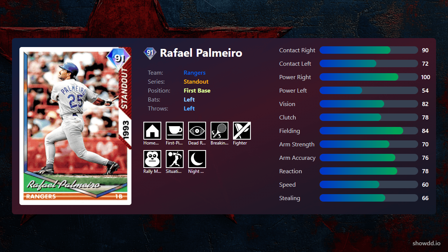
Task: Click the Standout series value
Action: coord(196,82)
